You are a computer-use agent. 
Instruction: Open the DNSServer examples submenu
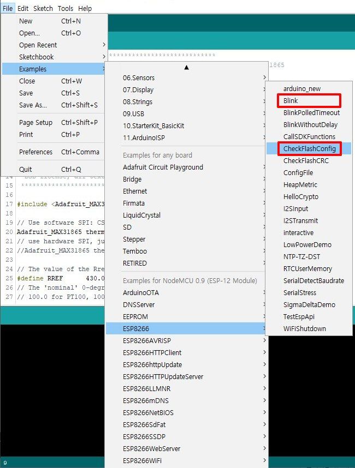pos(186,305)
